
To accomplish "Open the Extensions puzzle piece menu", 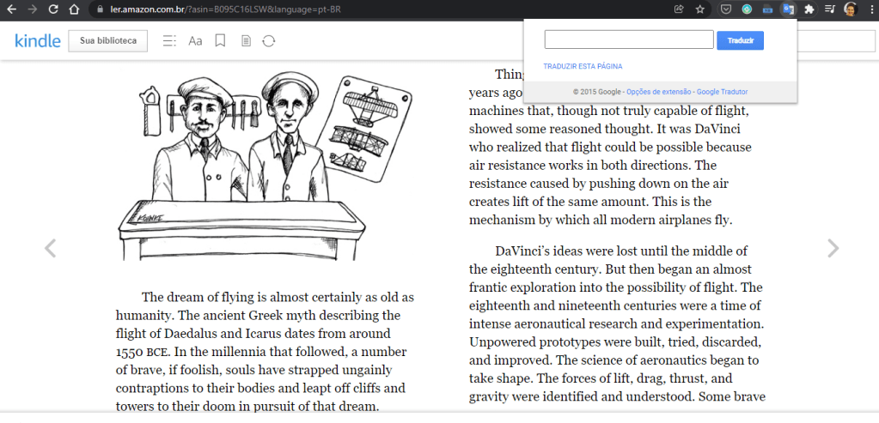I will tap(809, 9).
